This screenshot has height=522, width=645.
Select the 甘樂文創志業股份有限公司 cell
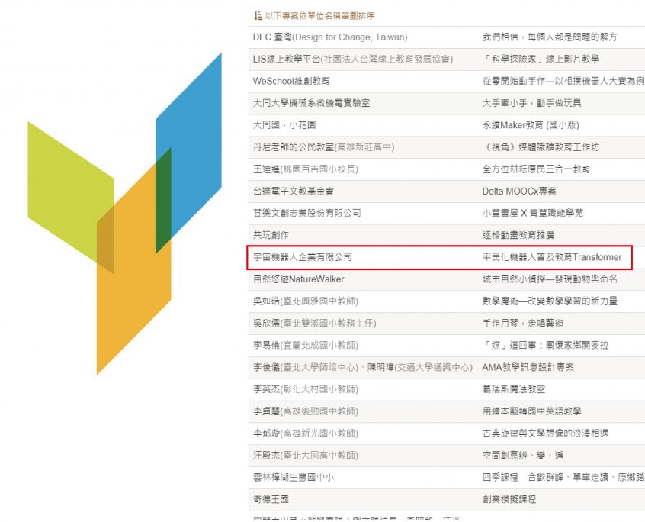point(306,213)
